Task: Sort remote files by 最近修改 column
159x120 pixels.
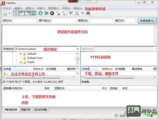Action: [x=141, y=69]
